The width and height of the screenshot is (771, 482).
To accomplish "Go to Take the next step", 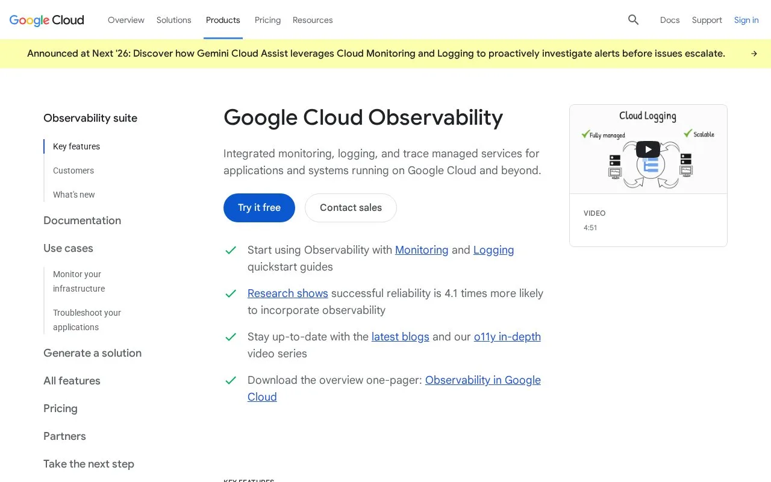I will click(x=89, y=464).
